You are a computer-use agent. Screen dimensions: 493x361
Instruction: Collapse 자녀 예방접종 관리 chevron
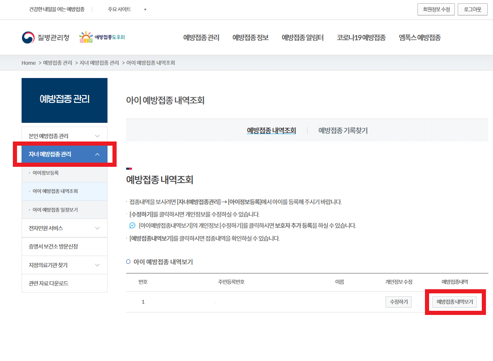click(97, 154)
